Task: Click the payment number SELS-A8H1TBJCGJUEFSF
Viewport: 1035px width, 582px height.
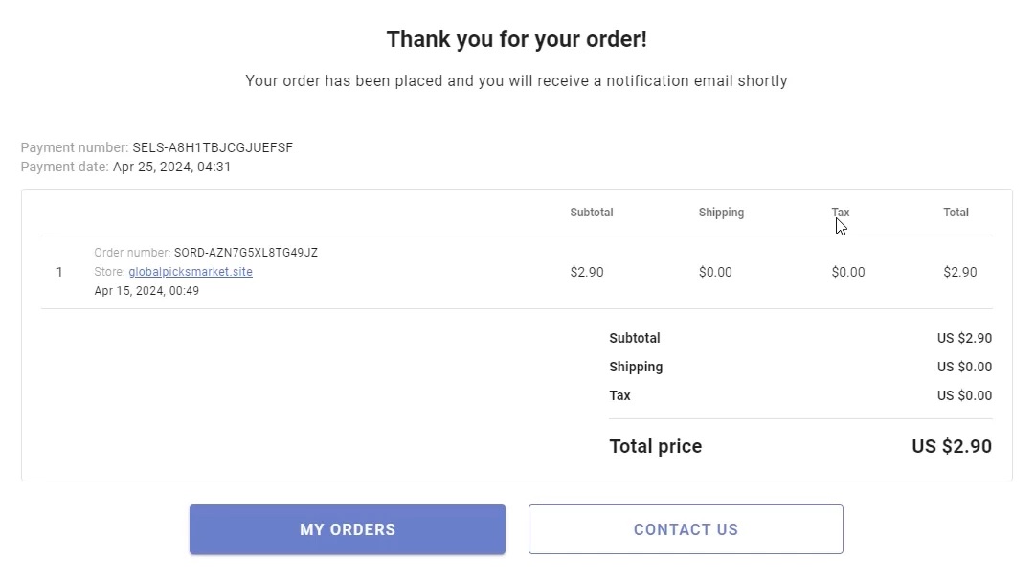Action: [213, 147]
